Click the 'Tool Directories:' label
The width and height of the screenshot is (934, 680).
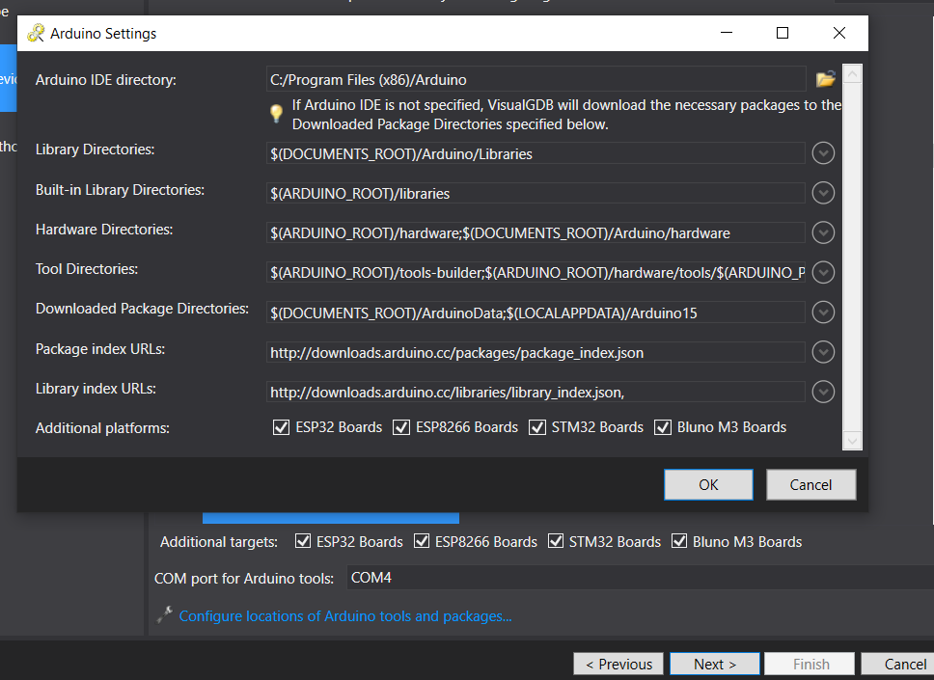click(x=87, y=269)
